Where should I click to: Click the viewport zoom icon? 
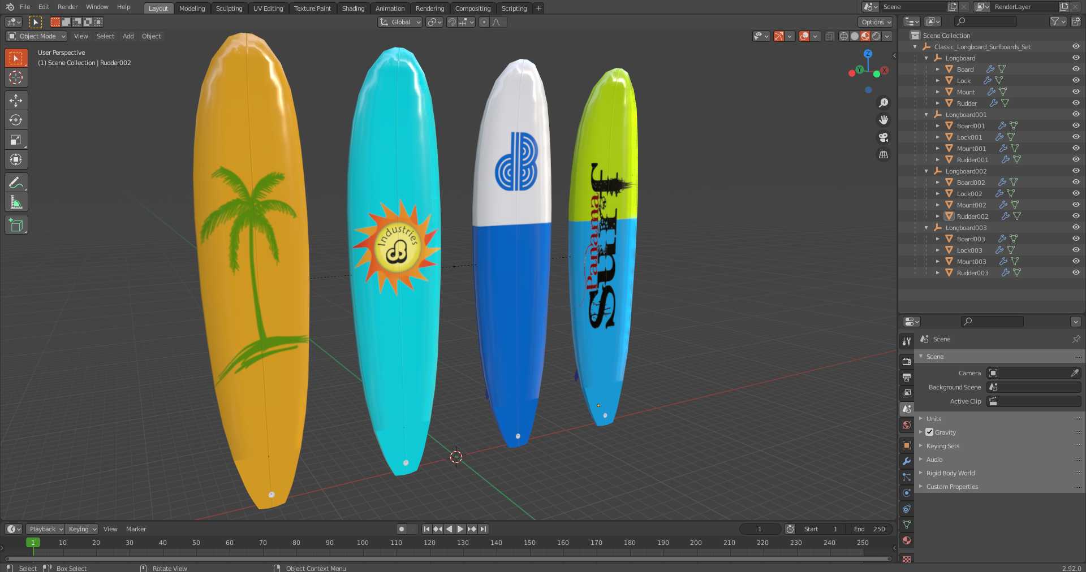pos(884,103)
